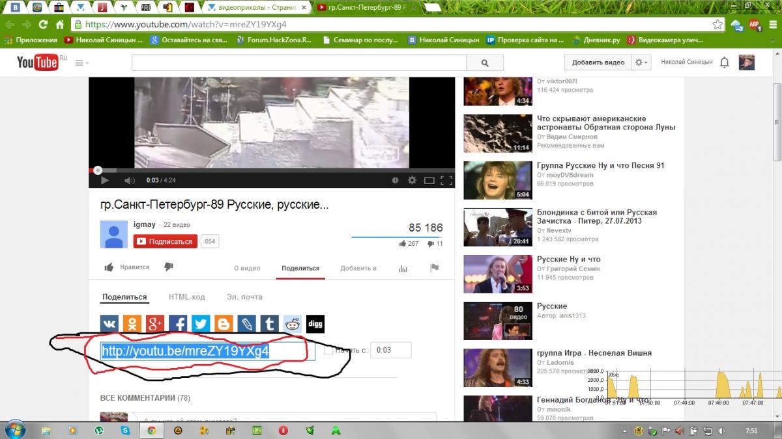The height and width of the screenshot is (439, 782).
Task: Open the О видео tab
Action: [x=247, y=268]
